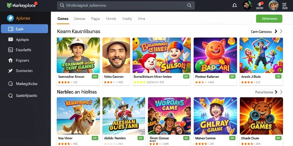Click green badge on Nna Mmor card

95,138
